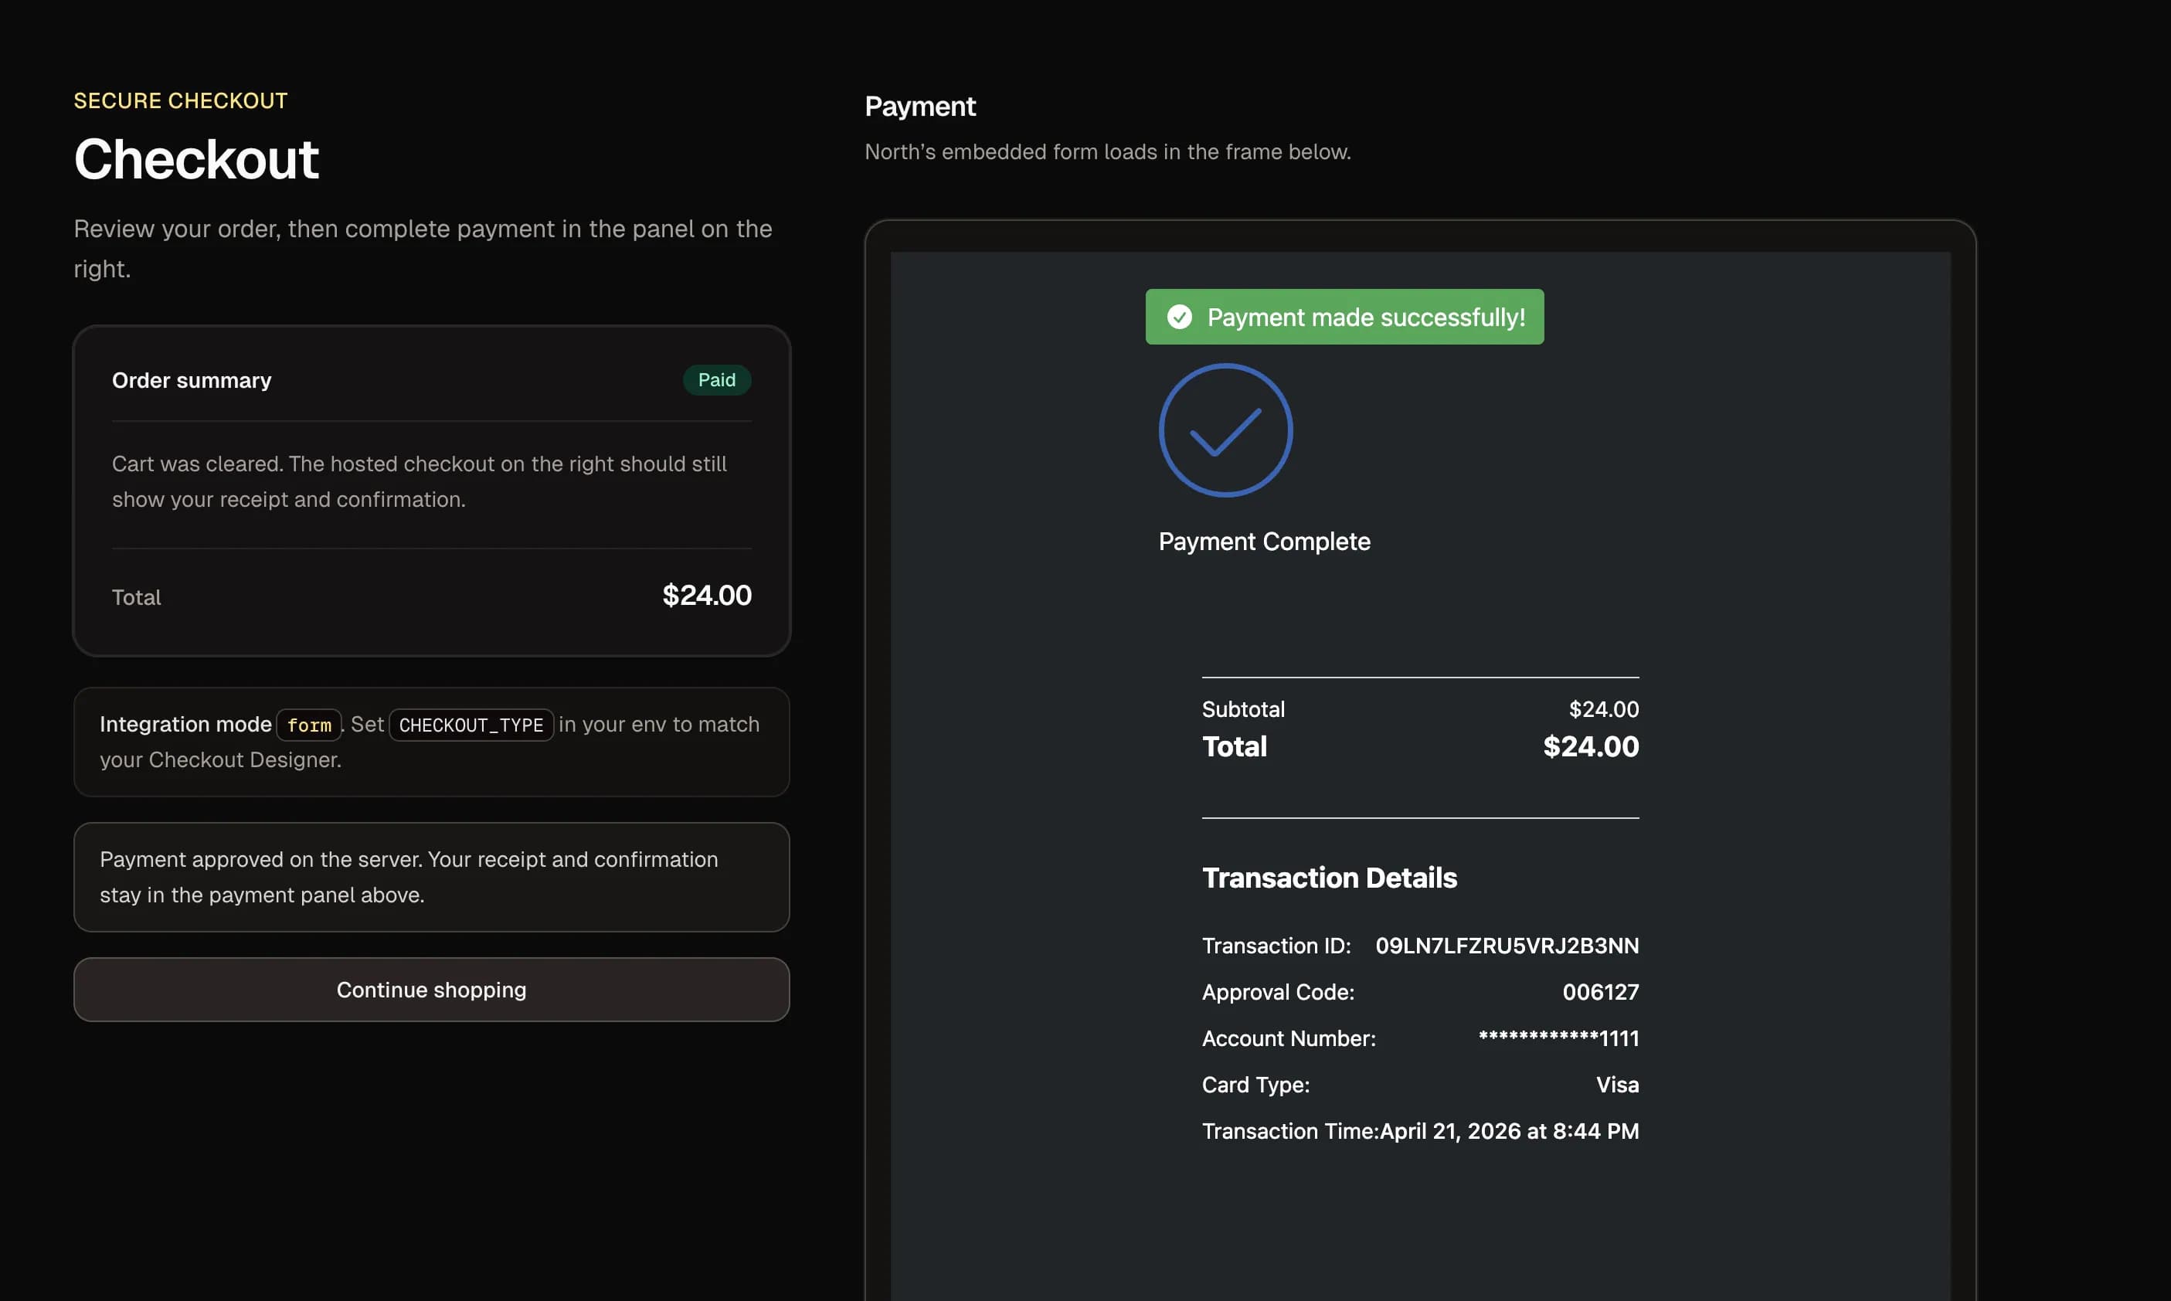
Task: Click the Subtotal amount $24.00
Action: pyautogui.click(x=1604, y=708)
